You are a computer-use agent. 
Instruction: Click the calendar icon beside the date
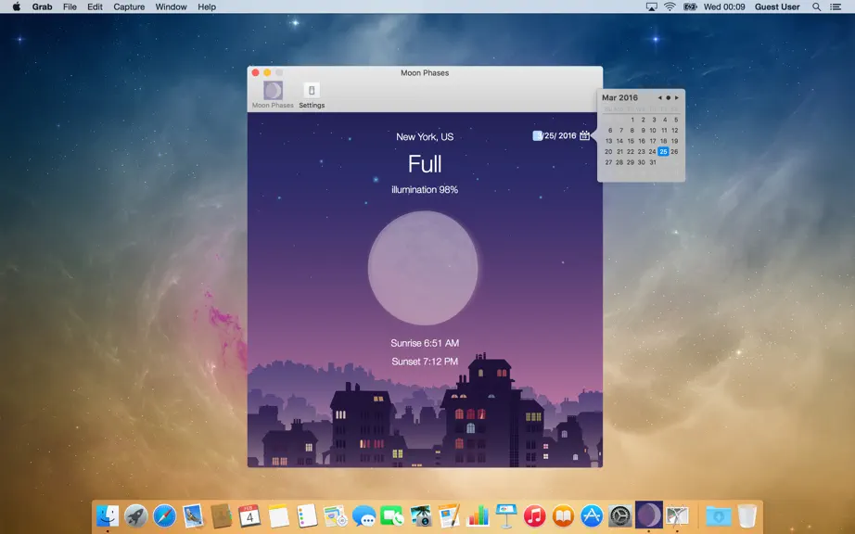584,135
